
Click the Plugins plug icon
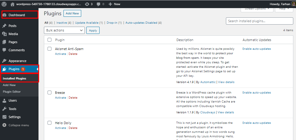click(5, 69)
